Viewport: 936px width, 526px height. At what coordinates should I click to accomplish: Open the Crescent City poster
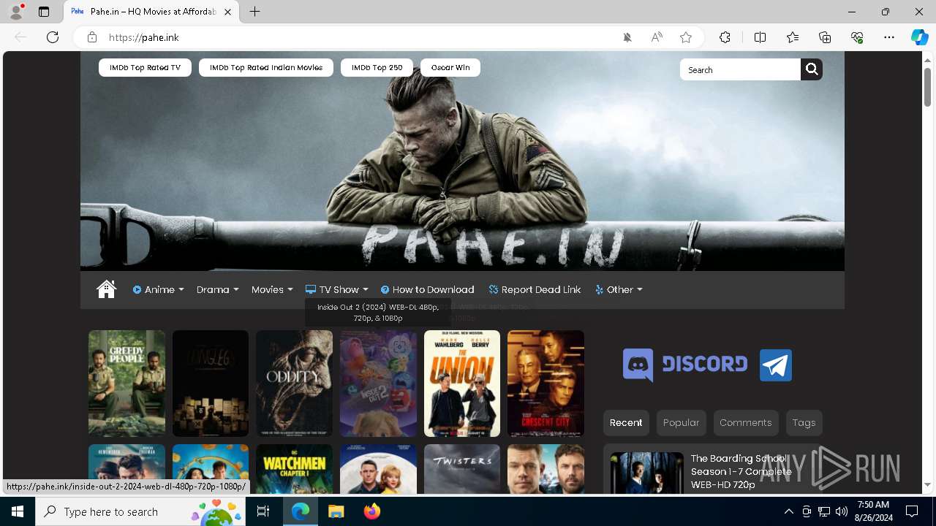coord(546,384)
